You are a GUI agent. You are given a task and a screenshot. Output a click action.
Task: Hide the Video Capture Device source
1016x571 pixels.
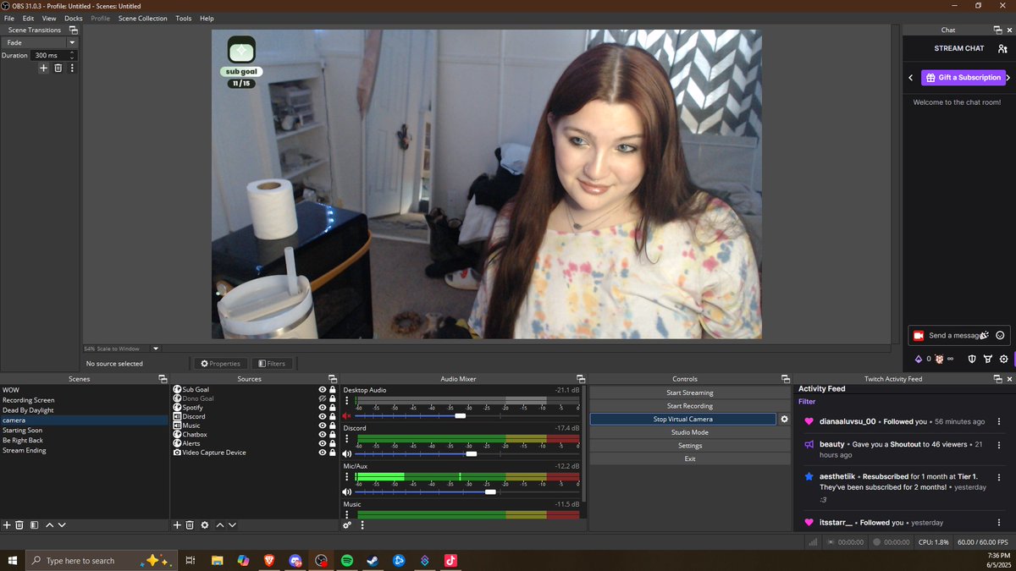(322, 453)
